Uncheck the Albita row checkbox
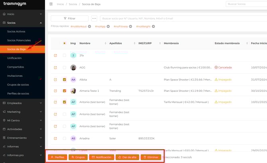Viewport: 267px width, 163px height. (x=65, y=80)
